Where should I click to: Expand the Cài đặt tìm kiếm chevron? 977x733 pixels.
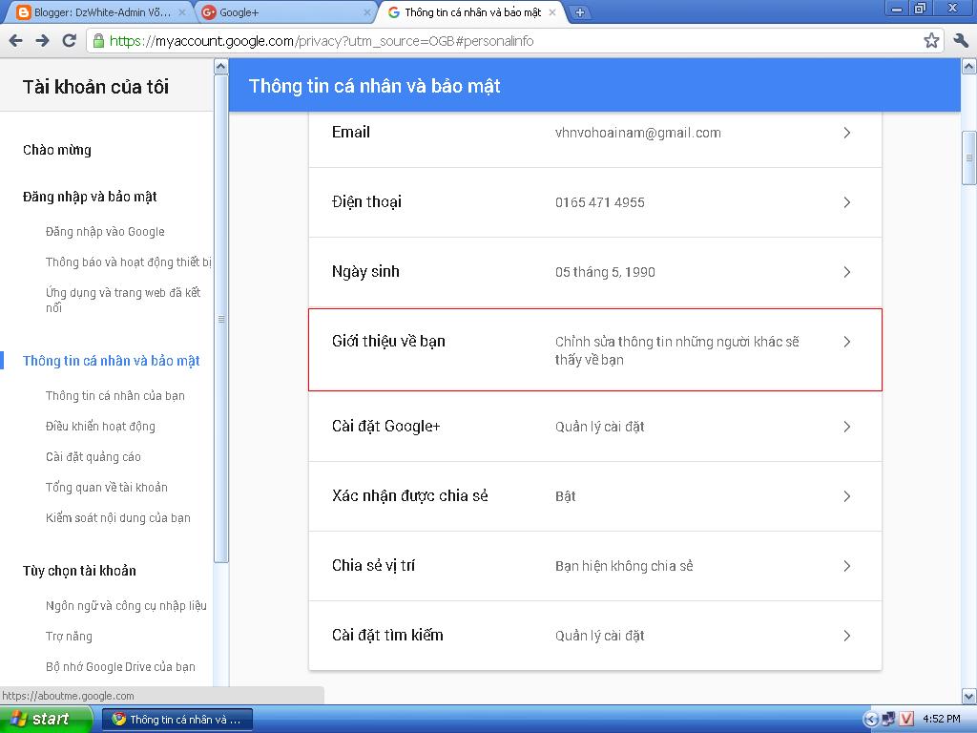click(847, 636)
